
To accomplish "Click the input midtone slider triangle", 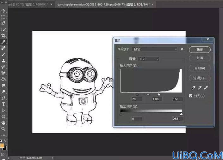I will pos(148,94).
